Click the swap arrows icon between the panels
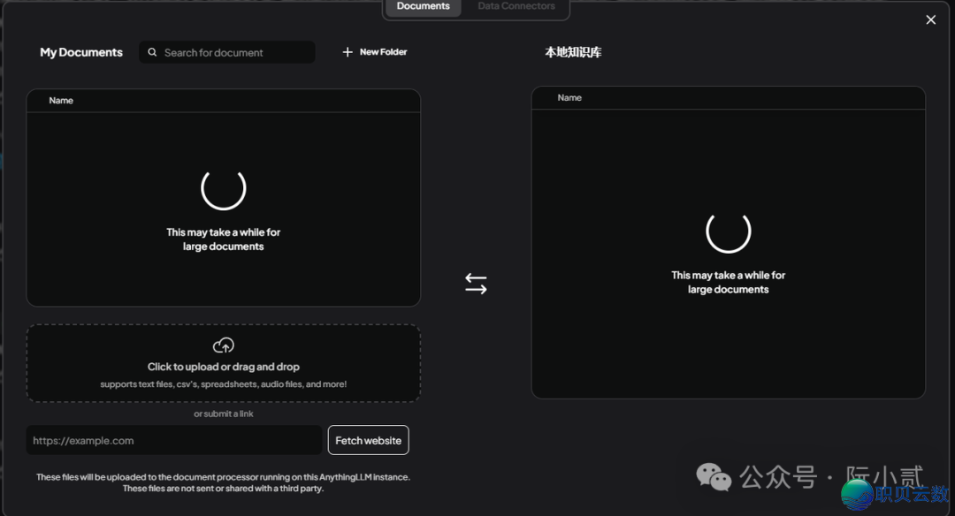The image size is (955, 516). coord(476,284)
